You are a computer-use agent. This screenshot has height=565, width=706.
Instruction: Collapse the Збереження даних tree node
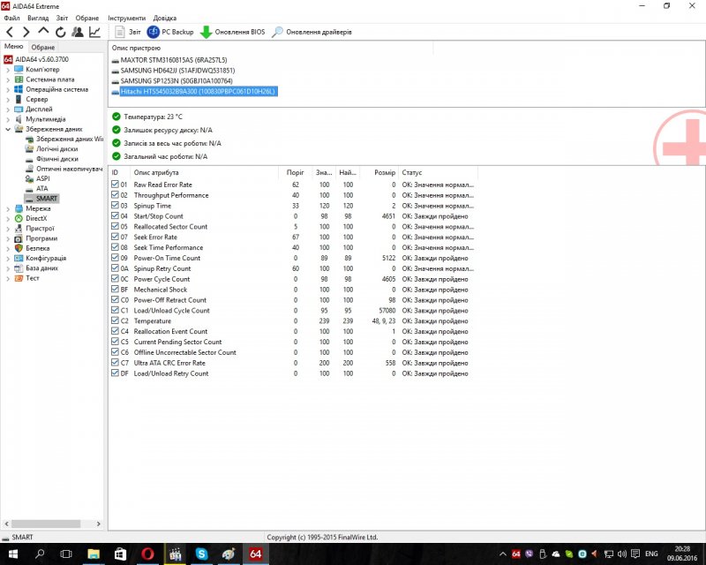(x=8, y=129)
